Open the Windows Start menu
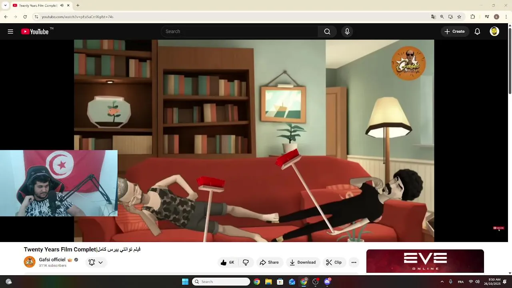 pos(185,282)
